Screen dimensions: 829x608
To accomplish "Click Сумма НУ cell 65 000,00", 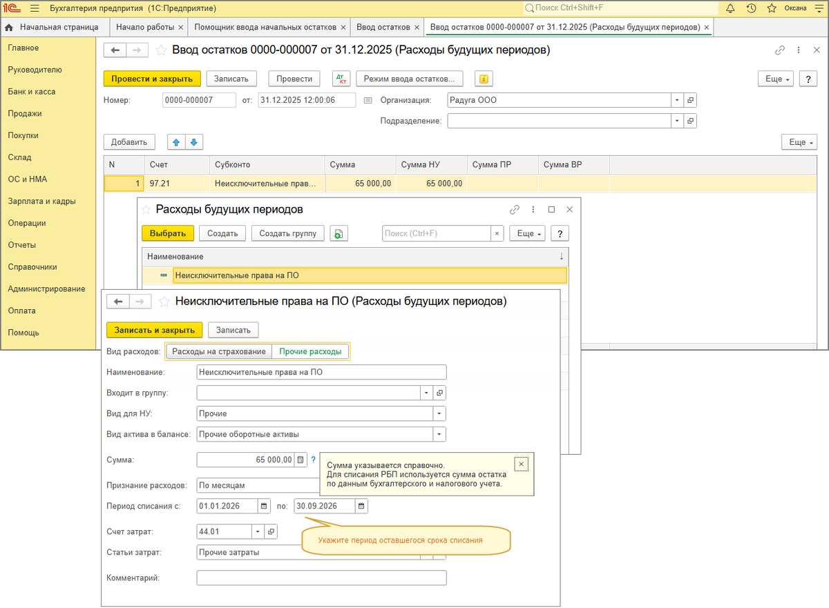I will click(432, 184).
